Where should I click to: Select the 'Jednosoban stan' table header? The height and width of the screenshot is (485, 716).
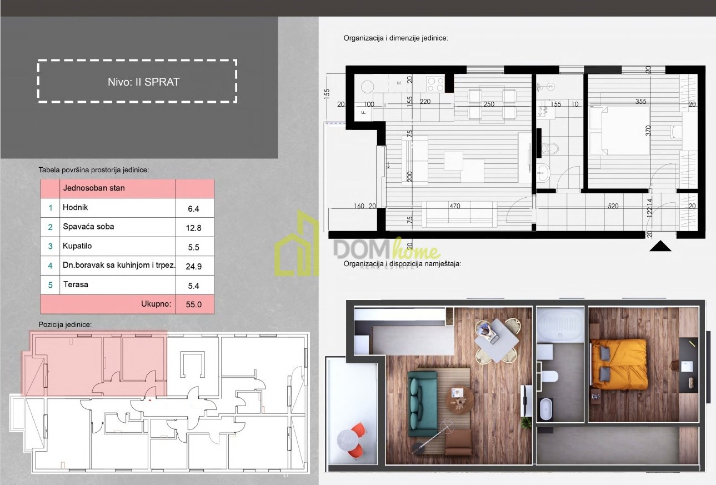117,188
